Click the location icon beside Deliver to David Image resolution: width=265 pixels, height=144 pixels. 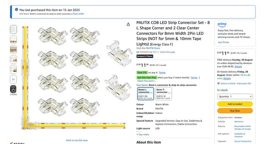point(218,83)
